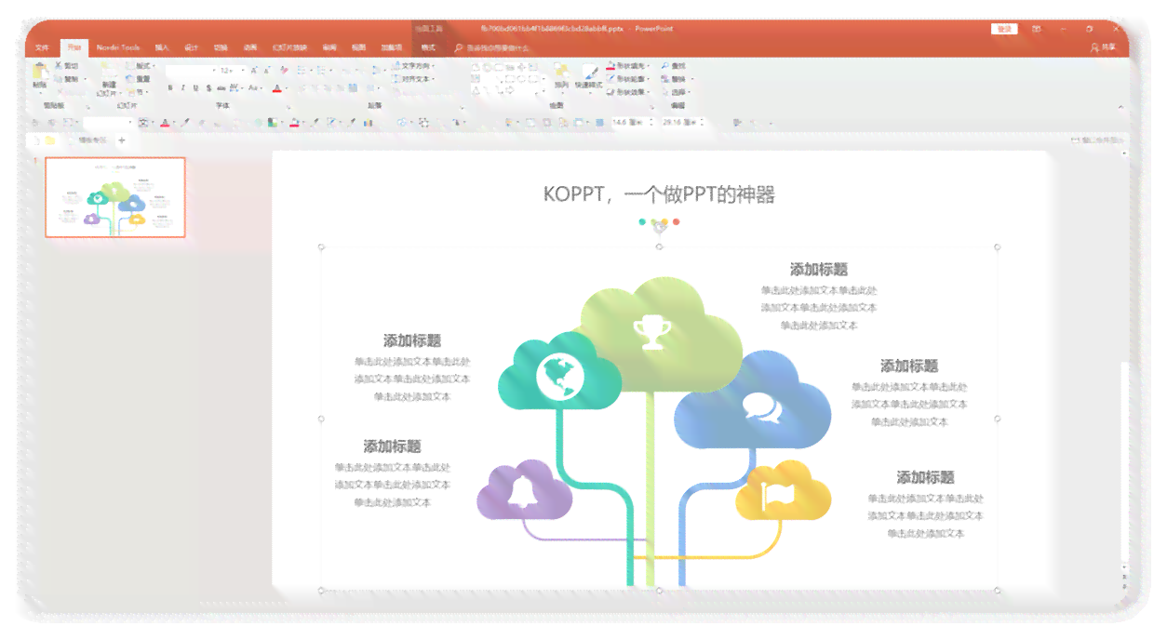Image resolution: width=1154 pixels, height=626 pixels.
Task: Select slide 1 thumbnail
Action: pyautogui.click(x=115, y=197)
